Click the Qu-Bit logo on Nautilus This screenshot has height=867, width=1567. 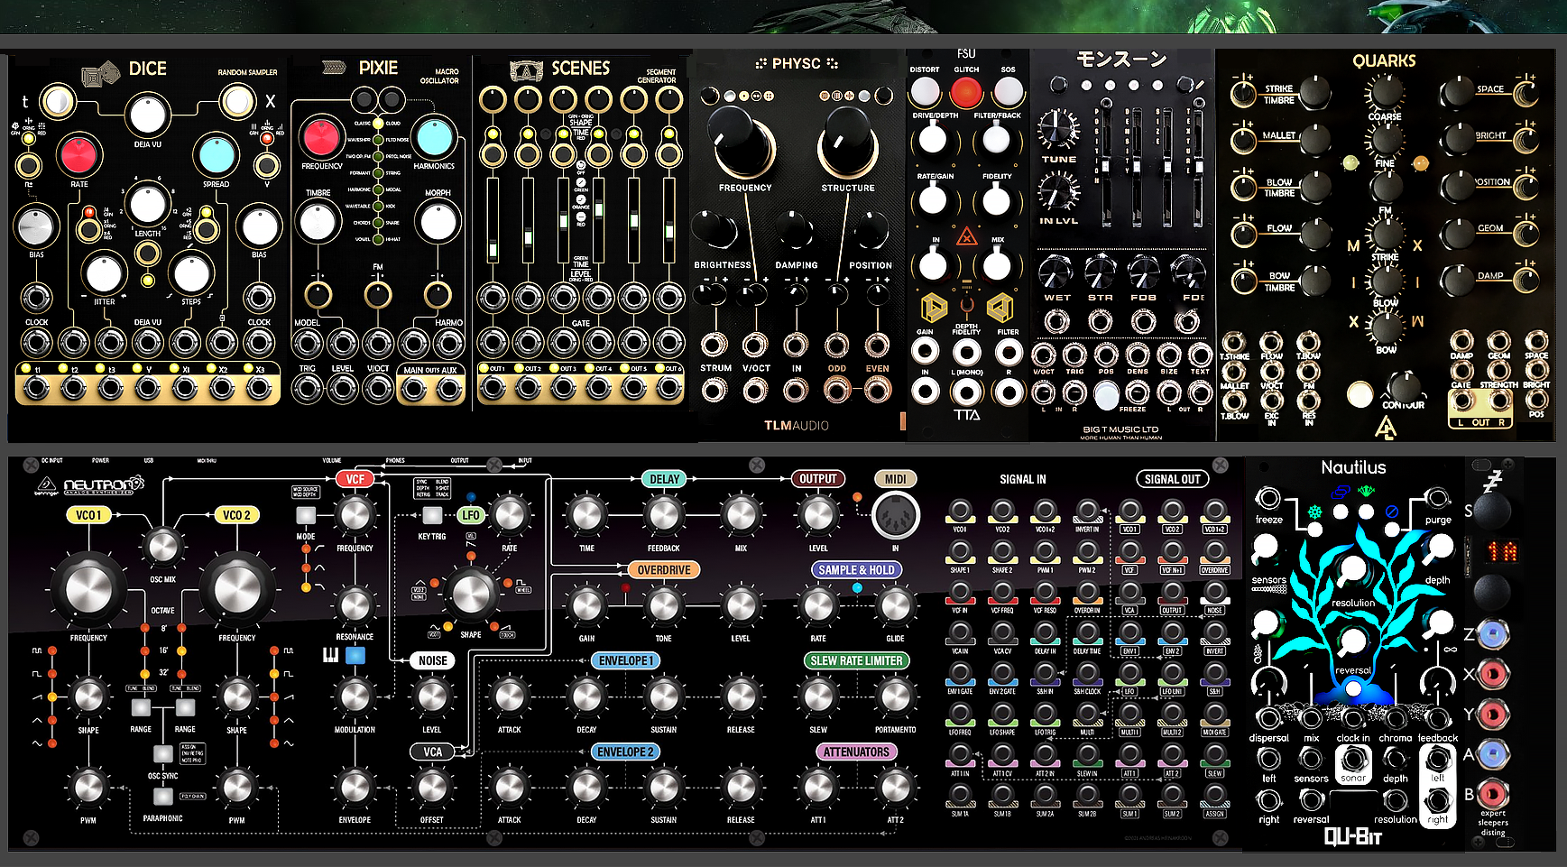[x=1352, y=836]
